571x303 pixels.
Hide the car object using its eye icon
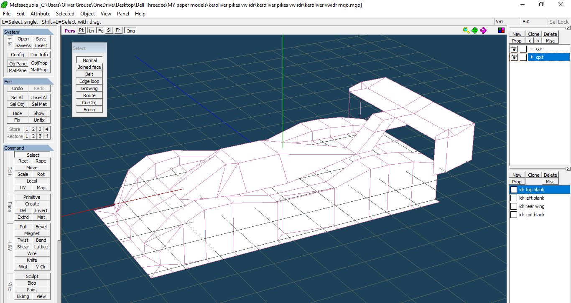(514, 49)
